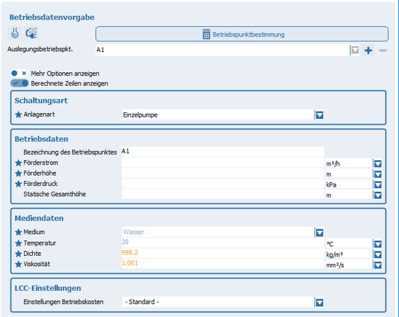Screen dimensions: 399x317
Task: Click the star icon beside Viskosität
Action: 18,264
